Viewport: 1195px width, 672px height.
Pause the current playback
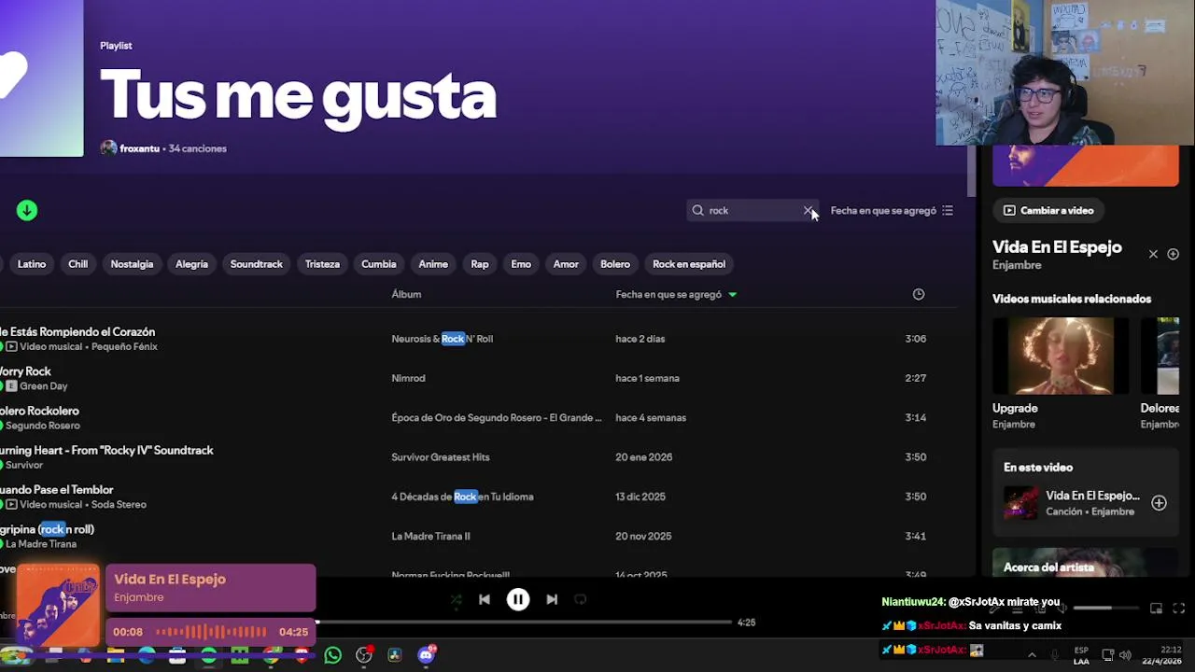(x=518, y=600)
